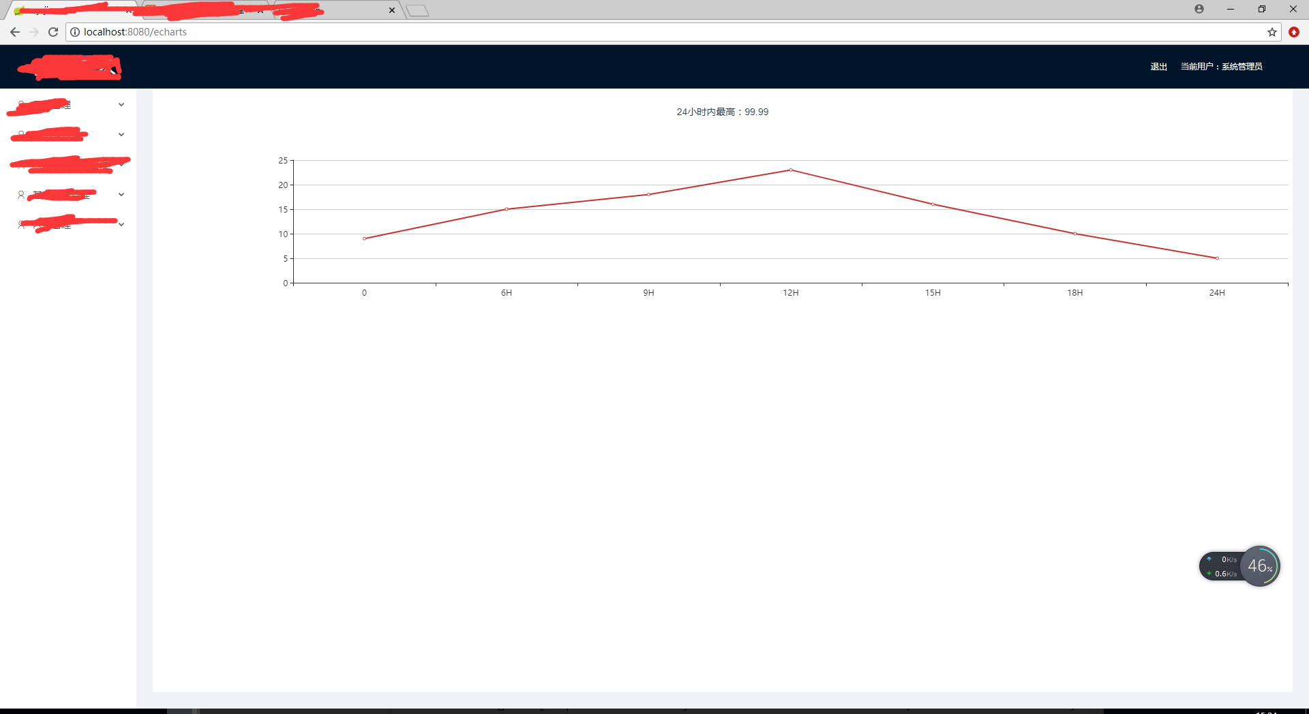Restore down the browser window

(x=1262, y=9)
